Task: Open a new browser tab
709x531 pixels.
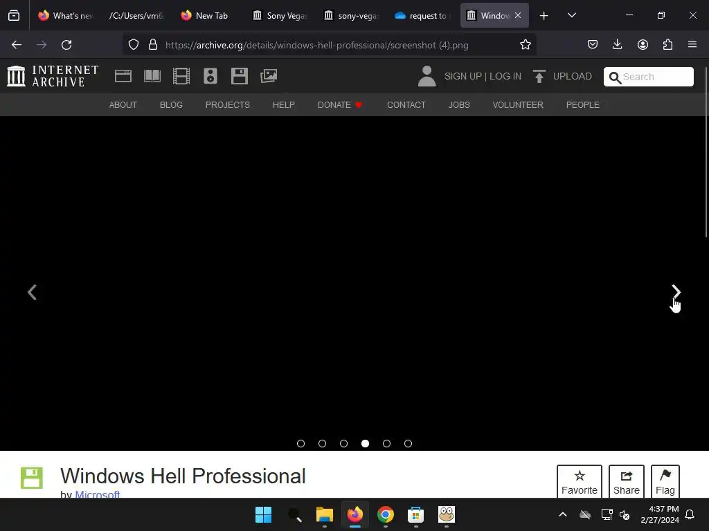Action: click(544, 16)
